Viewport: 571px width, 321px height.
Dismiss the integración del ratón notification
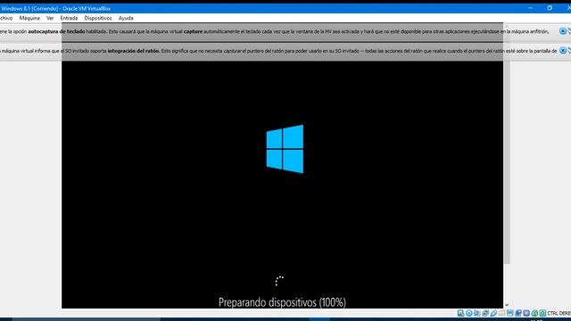pyautogui.click(x=563, y=50)
